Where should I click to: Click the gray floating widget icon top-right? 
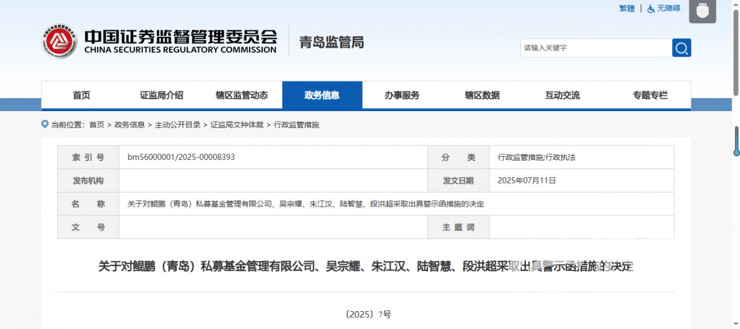click(702, 11)
